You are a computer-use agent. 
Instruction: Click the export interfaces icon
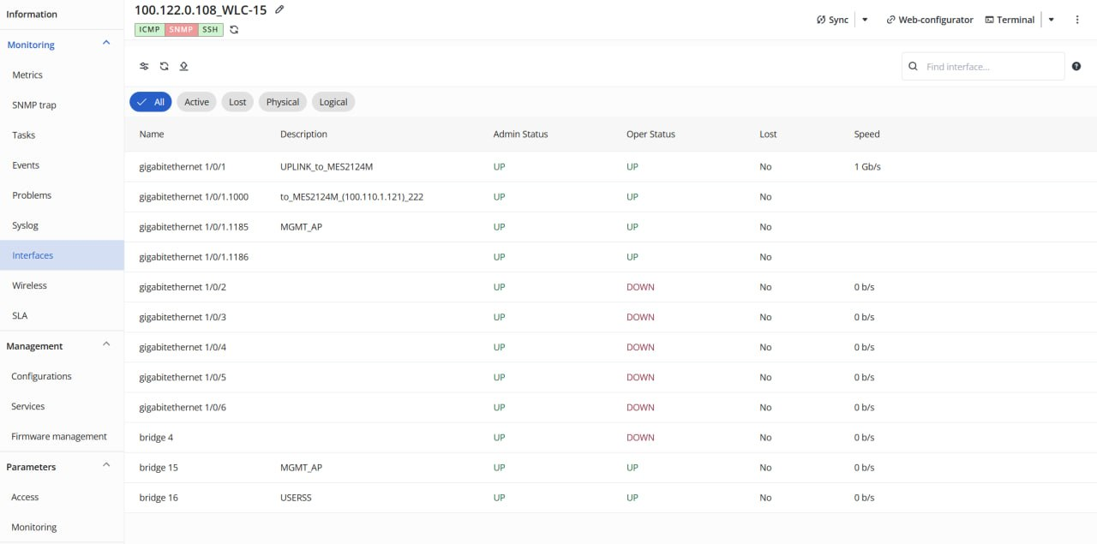pyautogui.click(x=183, y=66)
